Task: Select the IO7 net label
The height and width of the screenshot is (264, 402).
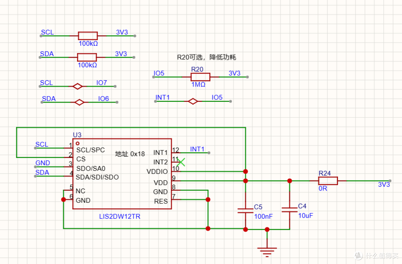Action: click(102, 83)
